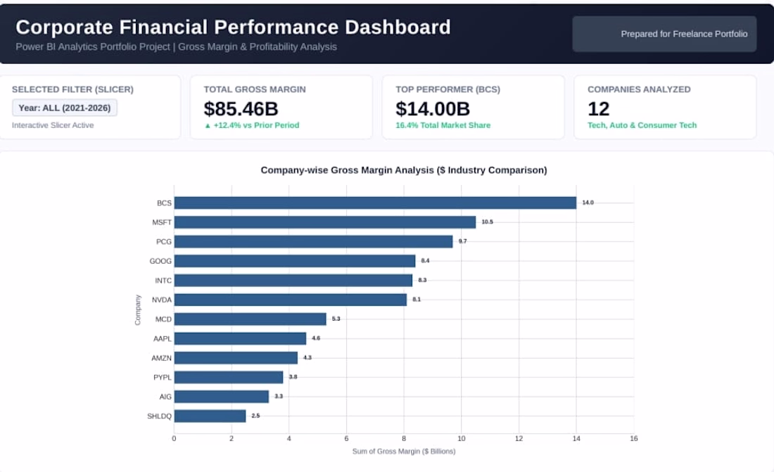
Task: Click the 'SELECTED FILTER (SLICER)' card label
Action: point(72,89)
